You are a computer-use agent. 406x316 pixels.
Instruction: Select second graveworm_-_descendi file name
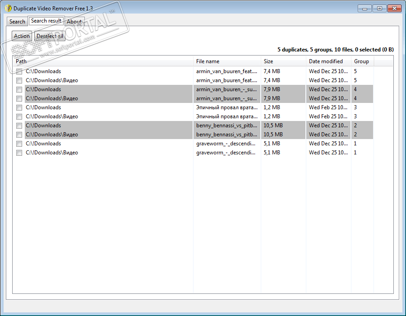[x=226, y=153]
